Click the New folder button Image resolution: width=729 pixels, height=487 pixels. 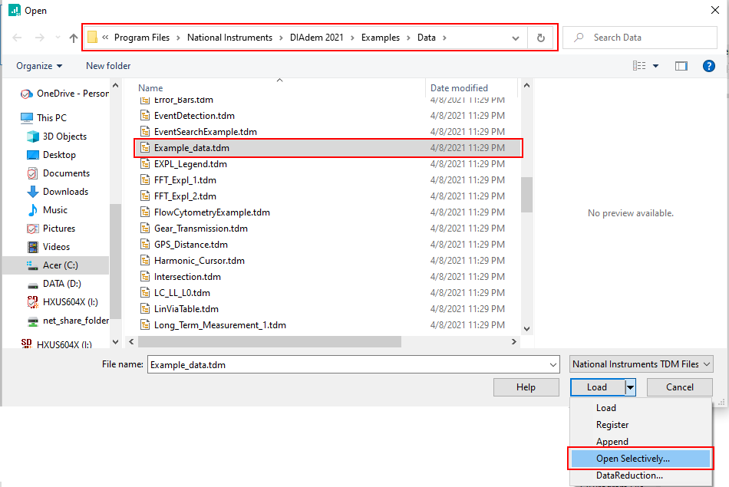coord(108,66)
